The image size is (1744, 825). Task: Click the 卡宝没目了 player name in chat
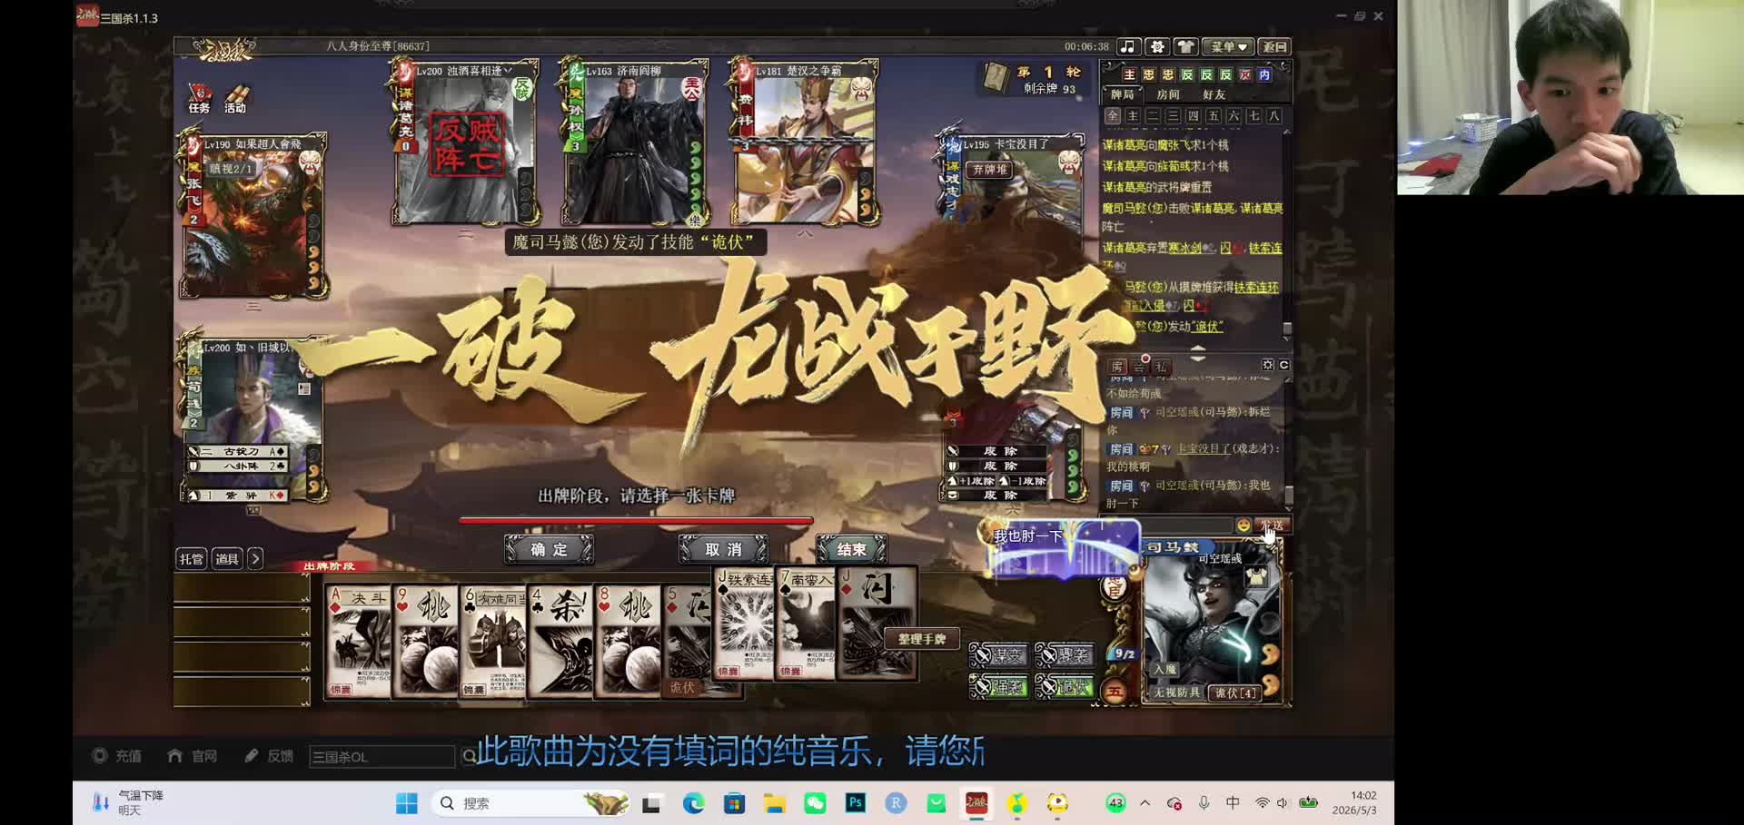coord(1204,448)
